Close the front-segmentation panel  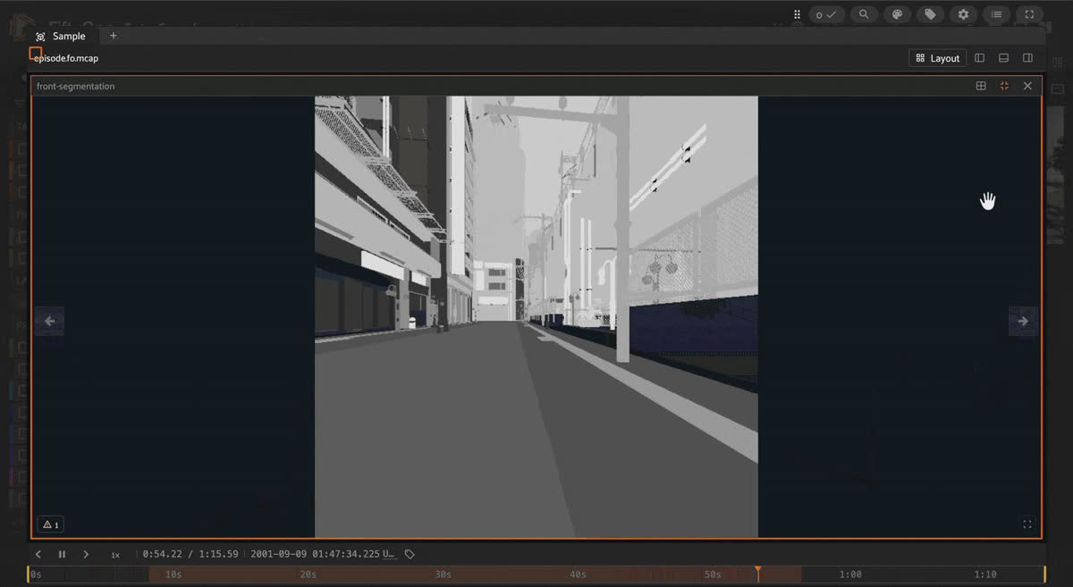(1027, 86)
